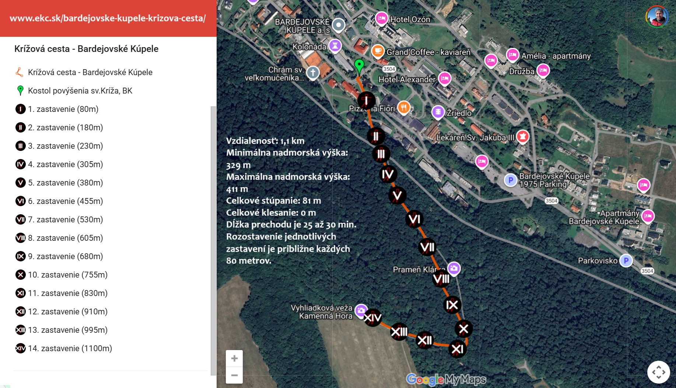Zoom in the map with plus button
Screen dimensions: 676x388
tap(234, 359)
